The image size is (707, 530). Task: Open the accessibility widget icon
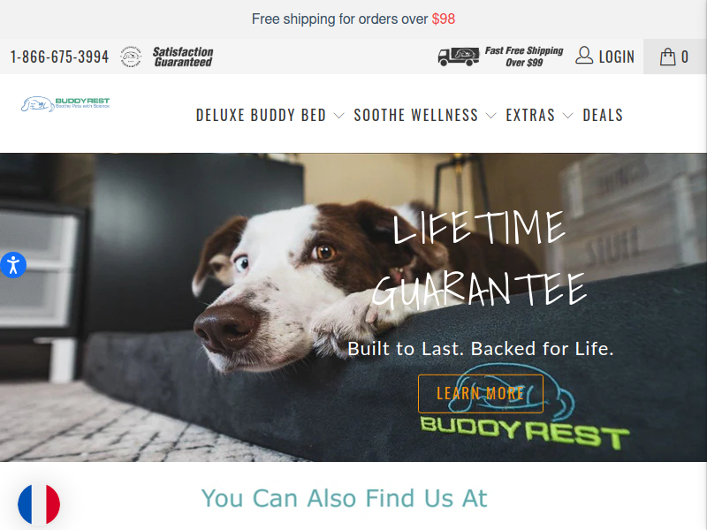[x=13, y=265]
